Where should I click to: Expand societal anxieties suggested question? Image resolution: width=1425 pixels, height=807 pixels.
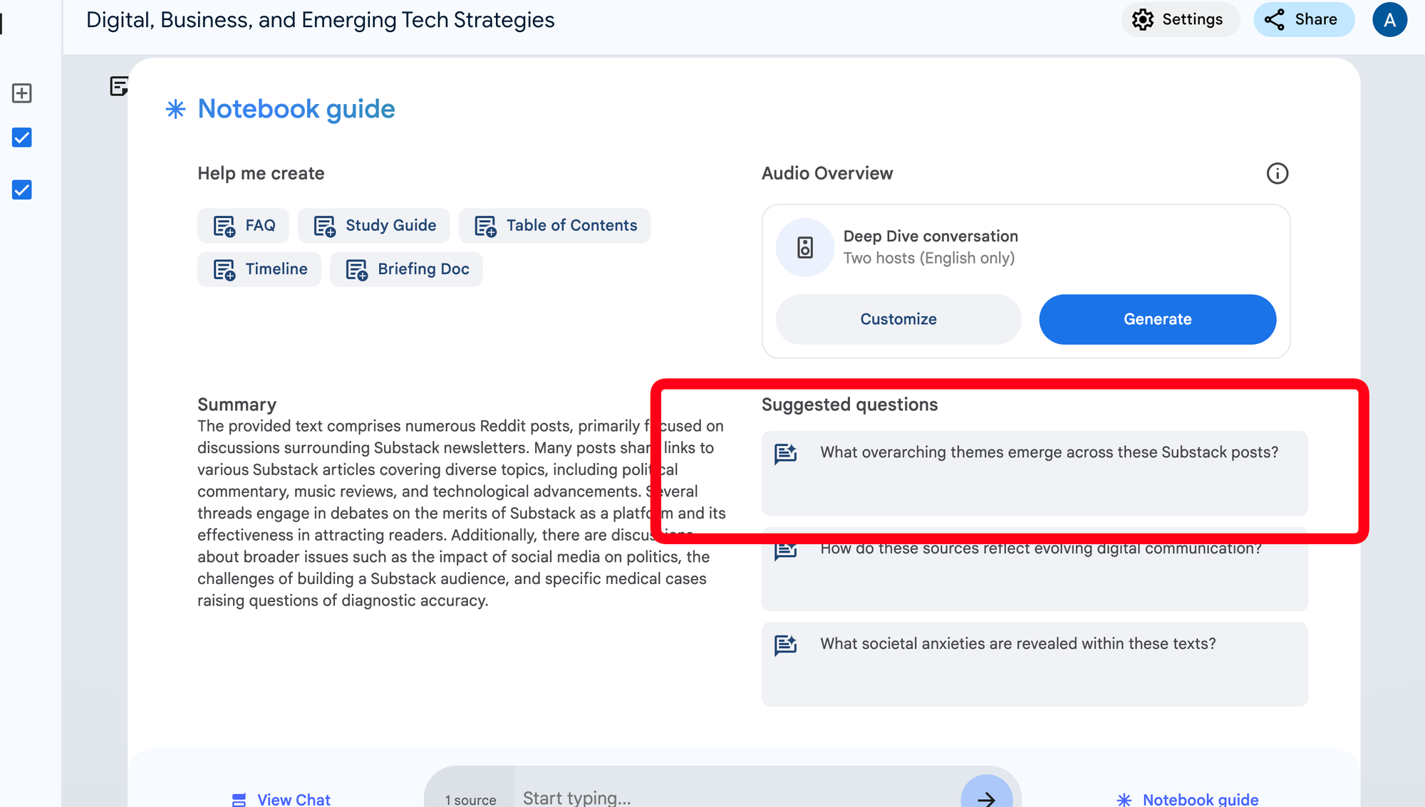click(1035, 642)
